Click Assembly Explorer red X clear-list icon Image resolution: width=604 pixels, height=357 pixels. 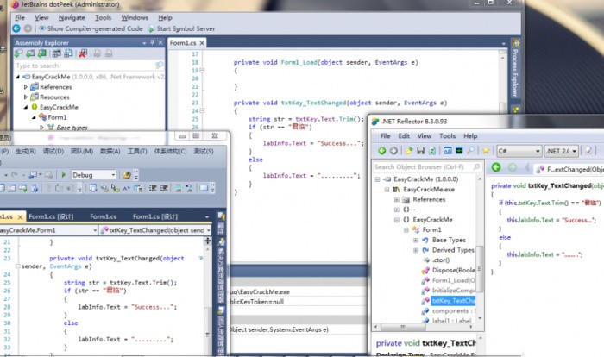[83, 53]
